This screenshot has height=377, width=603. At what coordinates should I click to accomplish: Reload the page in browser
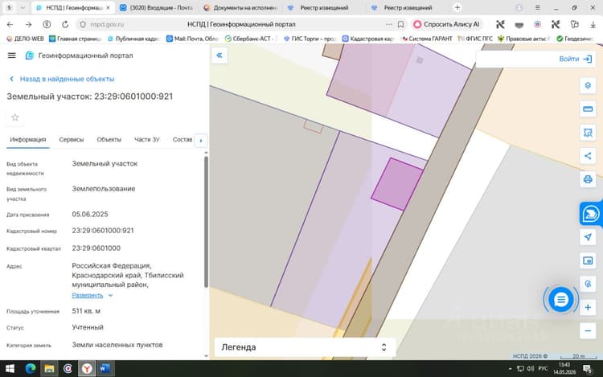pyautogui.click(x=65, y=24)
